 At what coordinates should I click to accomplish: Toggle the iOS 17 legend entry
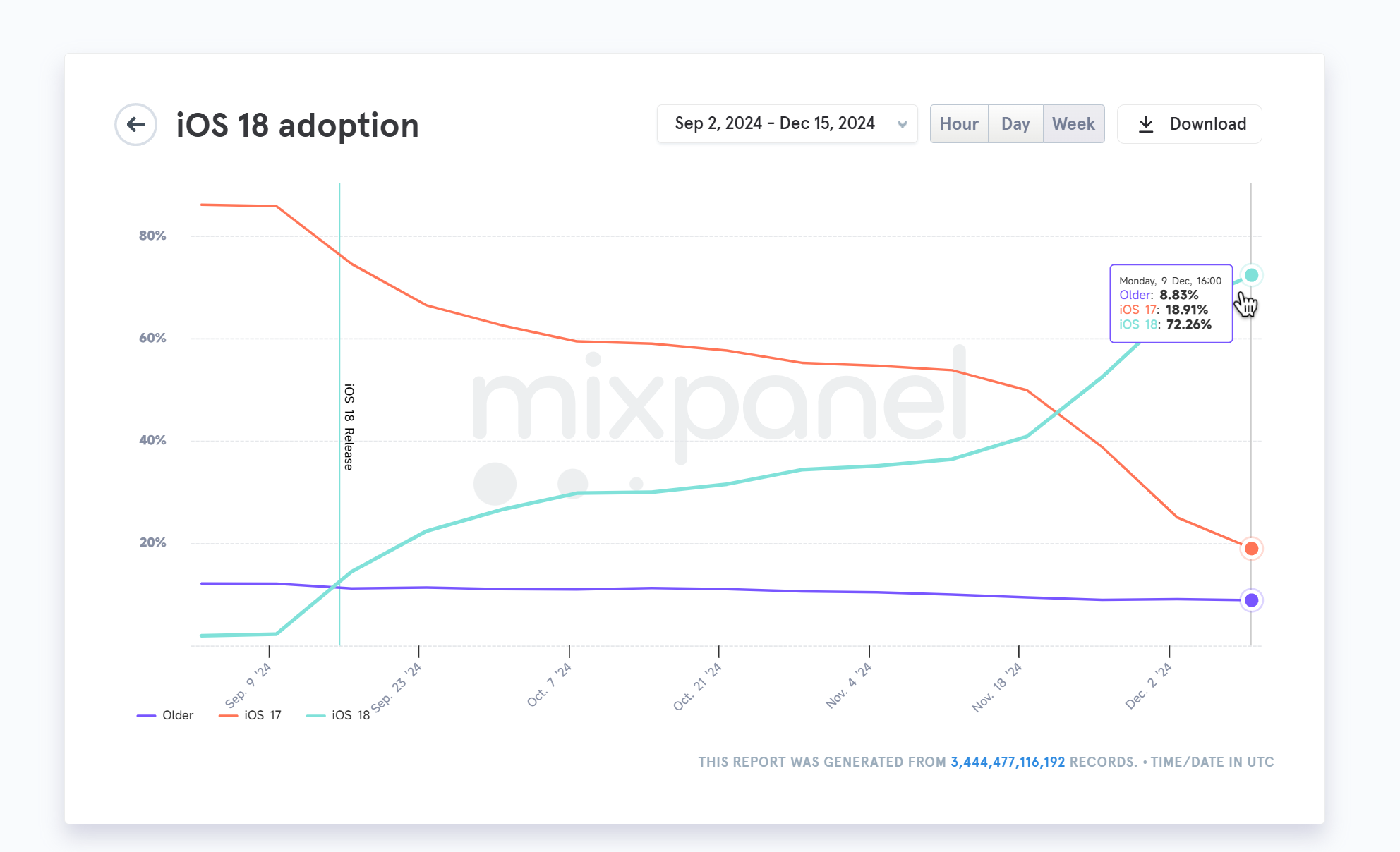coord(250,715)
